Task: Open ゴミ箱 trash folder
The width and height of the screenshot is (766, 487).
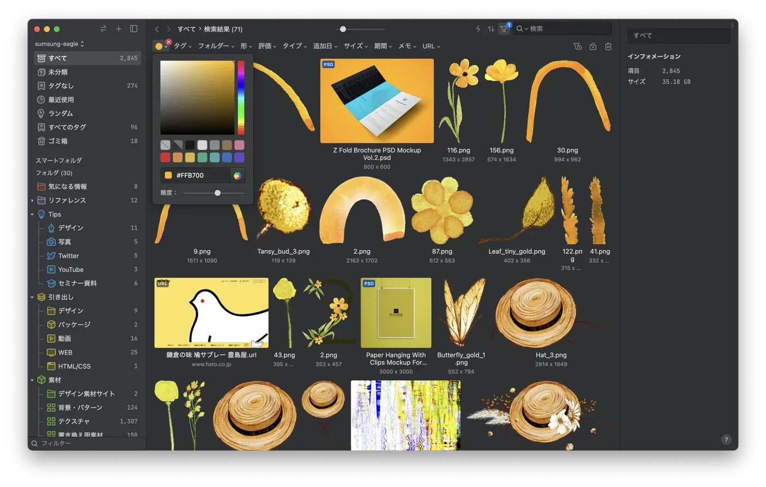Action: click(x=88, y=141)
